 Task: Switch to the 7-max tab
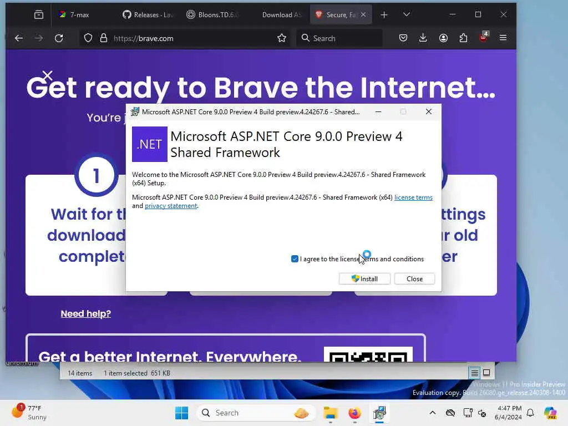click(x=84, y=15)
